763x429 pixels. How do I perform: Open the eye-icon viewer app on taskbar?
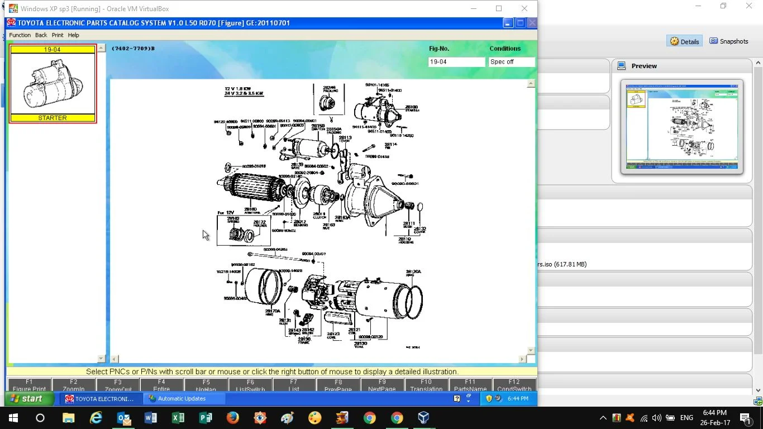pyautogui.click(x=260, y=418)
